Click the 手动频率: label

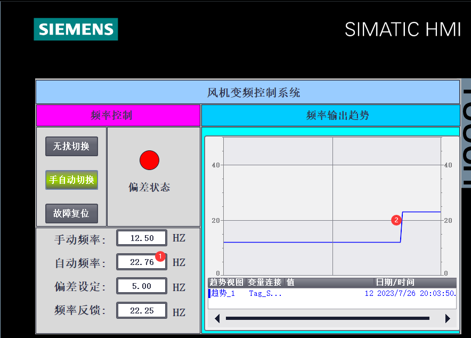click(x=80, y=240)
